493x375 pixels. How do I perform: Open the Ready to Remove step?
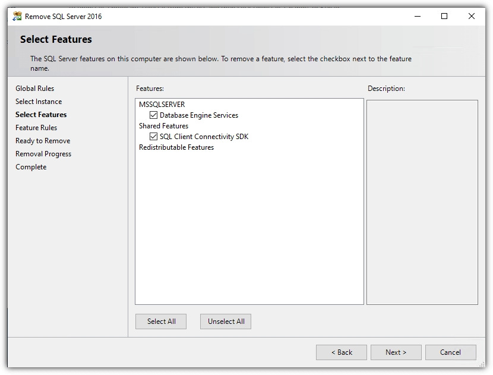[x=43, y=141]
